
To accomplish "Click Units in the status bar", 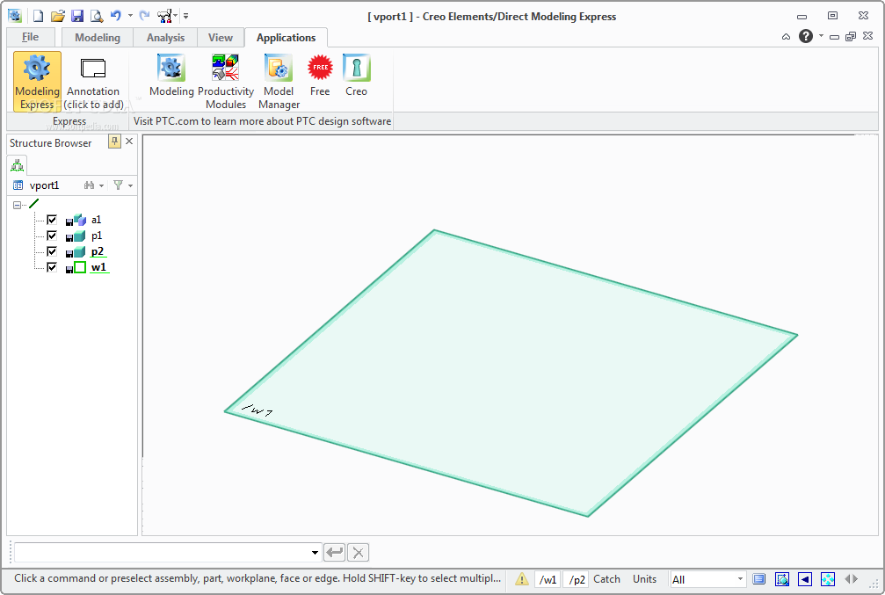I will [x=644, y=579].
